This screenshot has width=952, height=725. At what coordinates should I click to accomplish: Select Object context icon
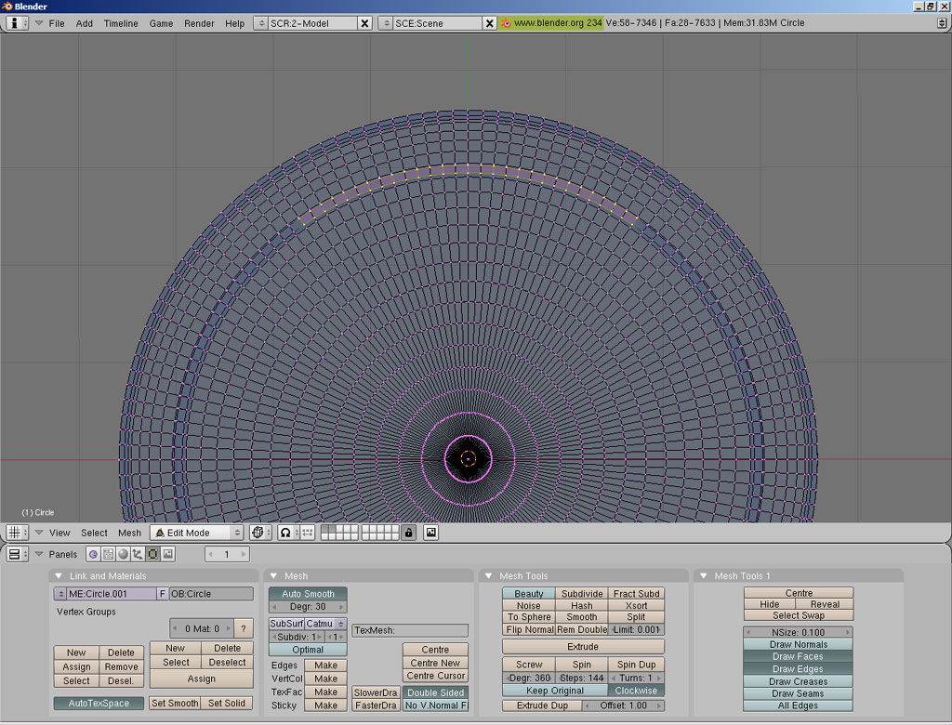click(138, 554)
